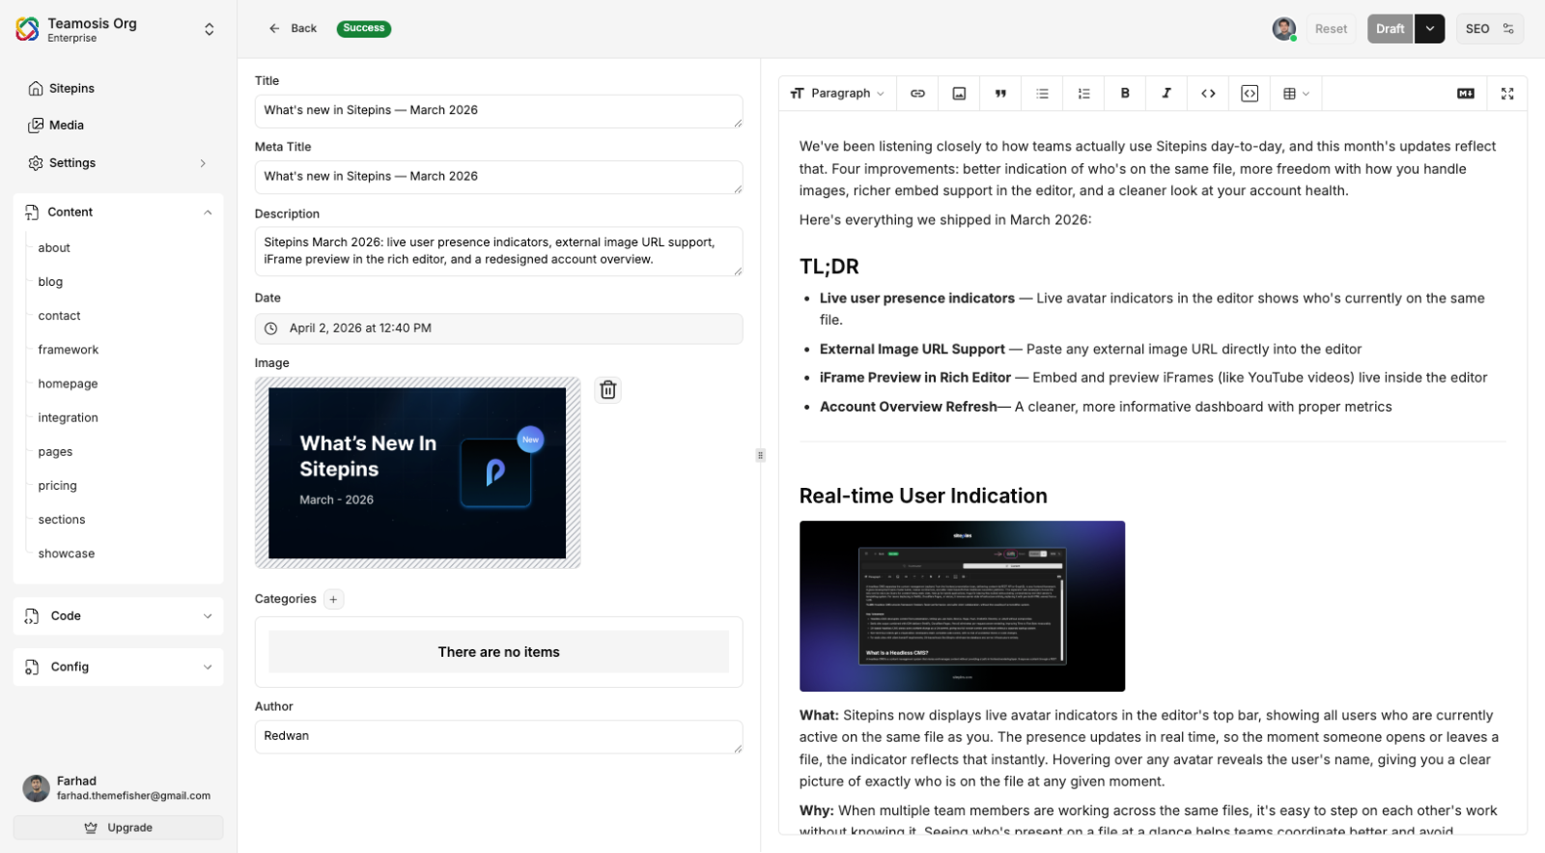Select the featured image thumbnail

[417, 473]
